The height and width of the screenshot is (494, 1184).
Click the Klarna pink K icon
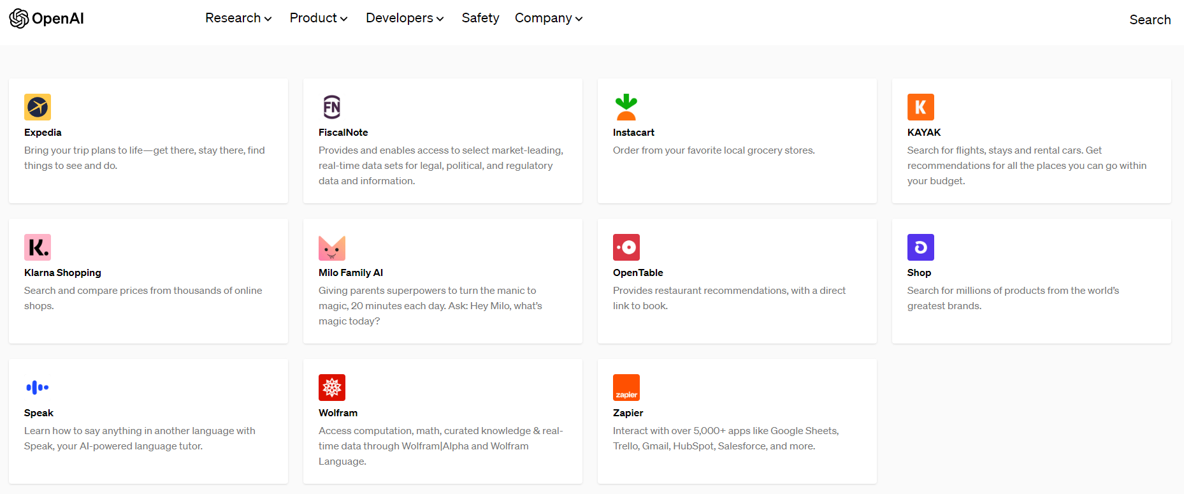click(x=38, y=247)
